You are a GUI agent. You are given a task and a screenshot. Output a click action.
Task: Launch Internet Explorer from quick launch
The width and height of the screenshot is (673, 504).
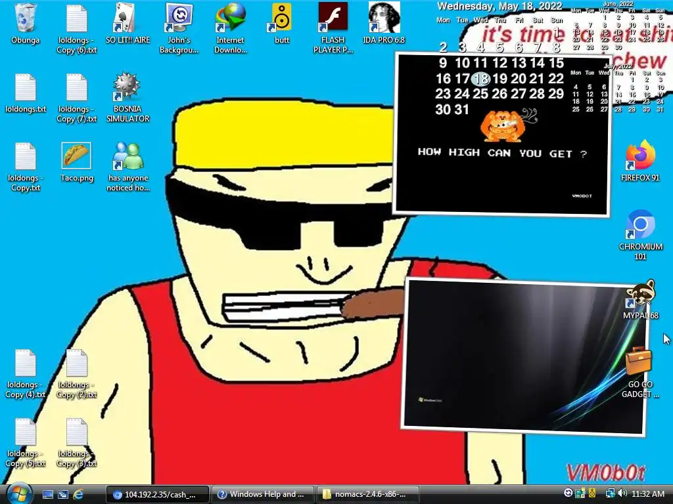click(x=78, y=494)
